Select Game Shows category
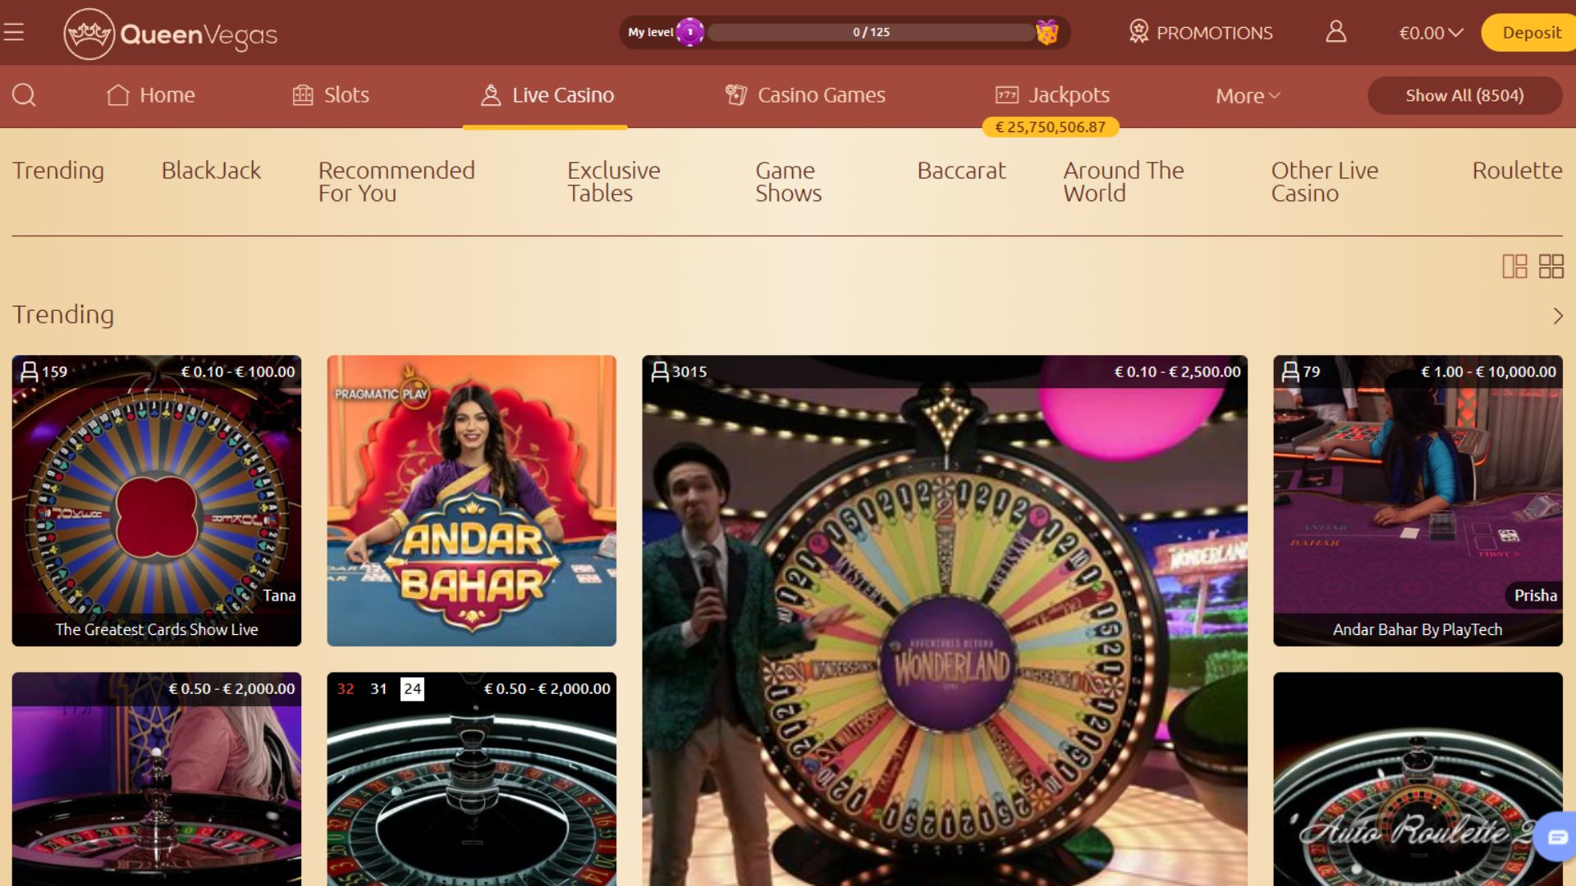The height and width of the screenshot is (886, 1576). click(788, 181)
